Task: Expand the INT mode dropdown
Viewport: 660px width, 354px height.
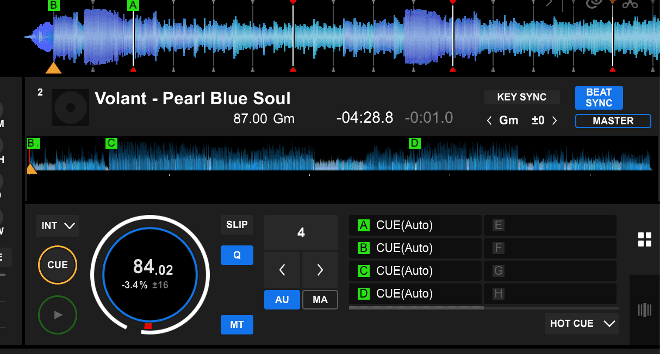Action: pos(58,226)
